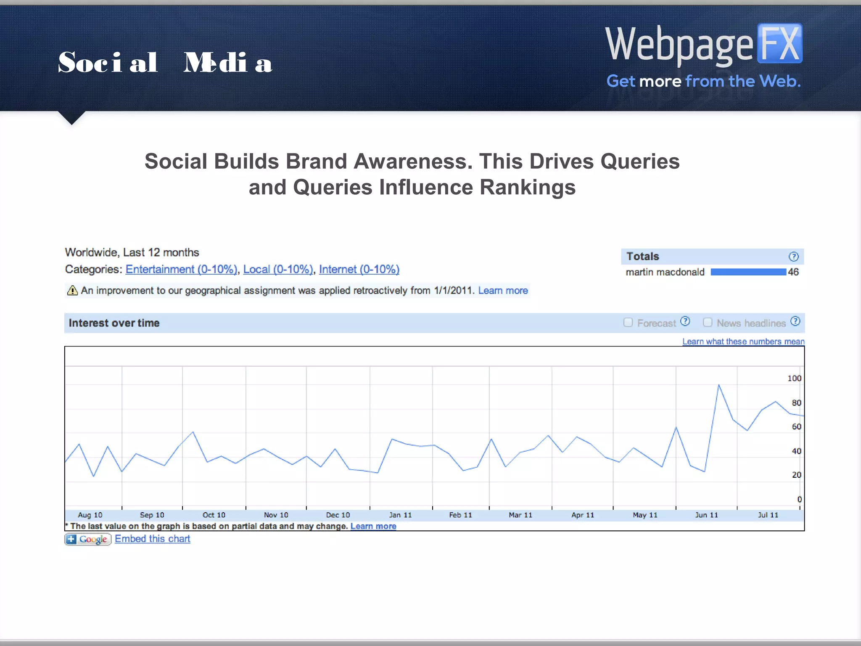The image size is (861, 646).
Task: Click the Get more from the Web tagline
Action: click(x=704, y=81)
